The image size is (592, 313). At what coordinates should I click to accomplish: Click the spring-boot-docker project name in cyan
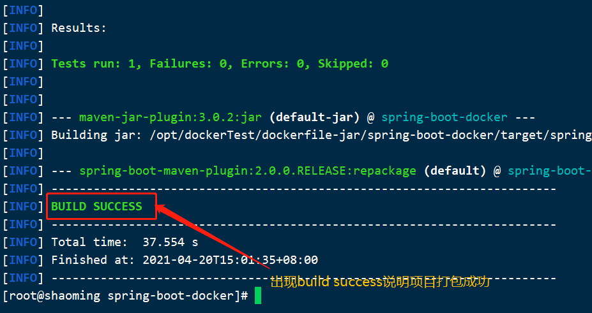[444, 117]
